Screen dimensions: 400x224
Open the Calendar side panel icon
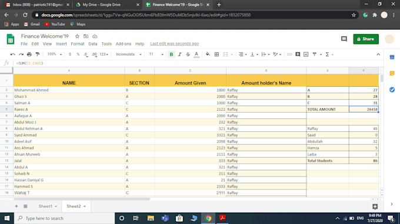point(392,57)
